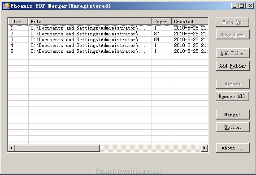Viewport: 256px width, 175px height.
Task: Maximize the Phoenix PDF Merger window
Action: point(242,6)
